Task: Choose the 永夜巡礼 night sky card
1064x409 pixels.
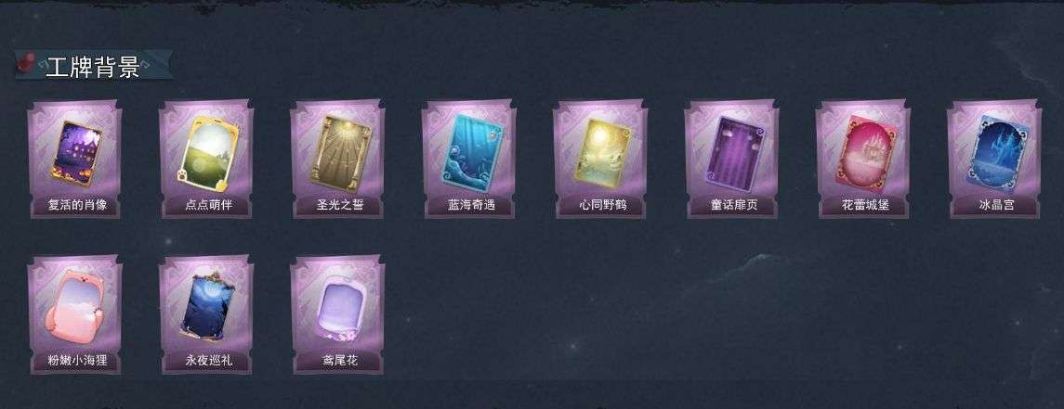Action: (206, 314)
